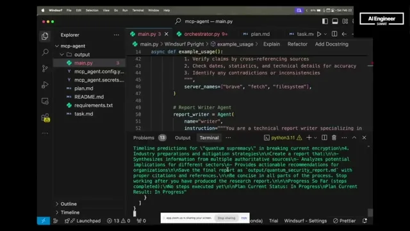
Task: Show more panel tabs ellipsis
Action: (228, 138)
